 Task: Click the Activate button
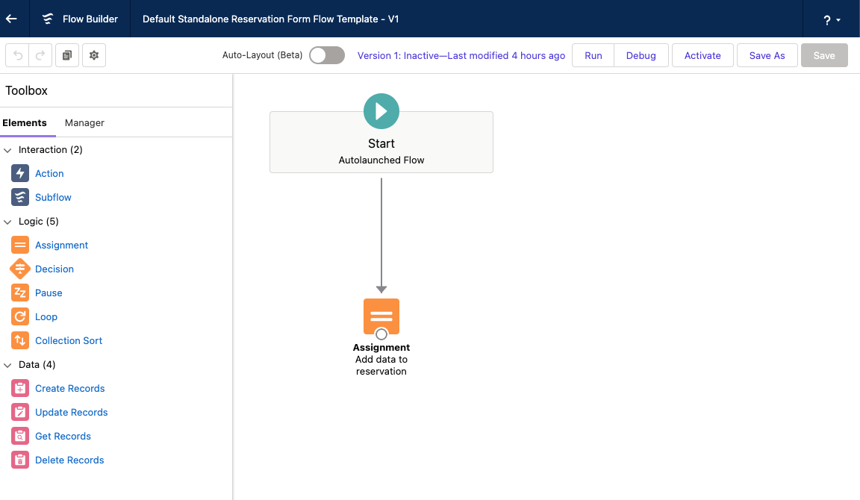[x=702, y=56]
